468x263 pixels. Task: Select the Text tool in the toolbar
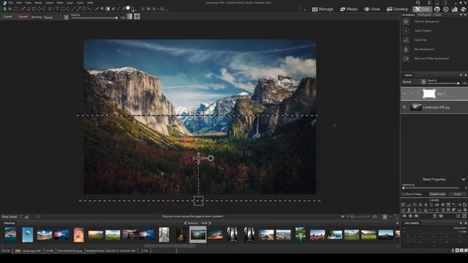[x=57, y=9]
